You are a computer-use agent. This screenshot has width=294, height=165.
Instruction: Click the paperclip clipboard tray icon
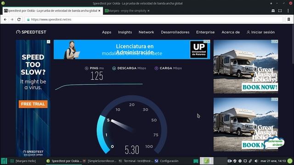(250, 161)
